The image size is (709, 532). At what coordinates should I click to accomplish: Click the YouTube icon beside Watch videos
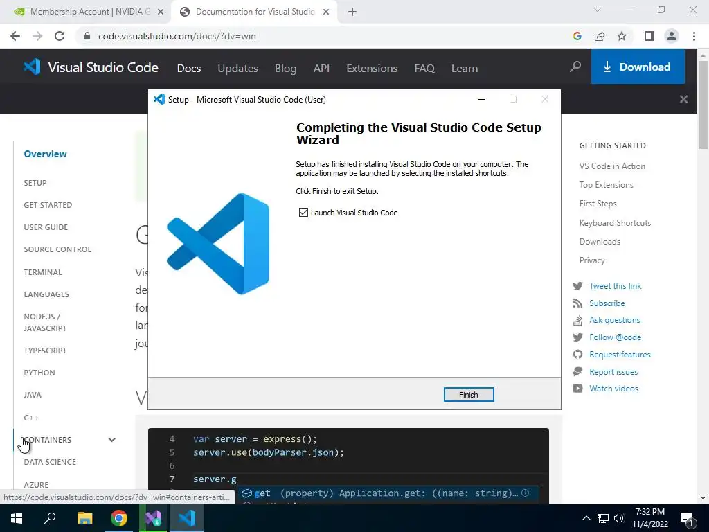[578, 388]
